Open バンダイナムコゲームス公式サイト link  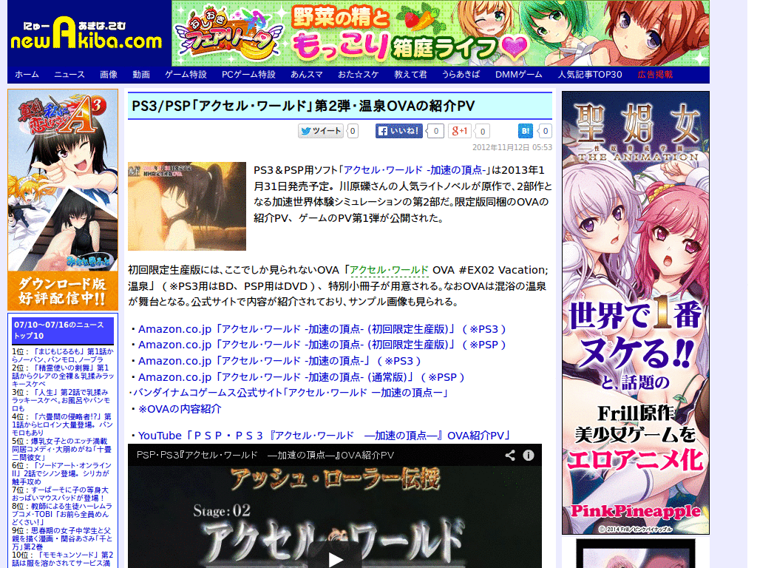point(291,393)
